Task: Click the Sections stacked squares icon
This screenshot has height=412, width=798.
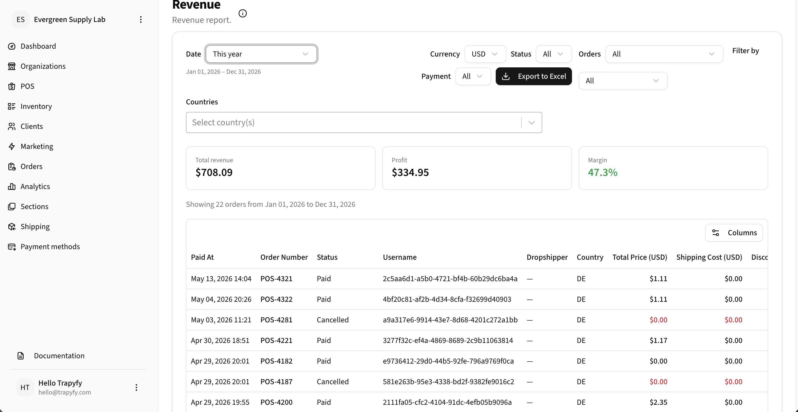Action: click(x=12, y=207)
